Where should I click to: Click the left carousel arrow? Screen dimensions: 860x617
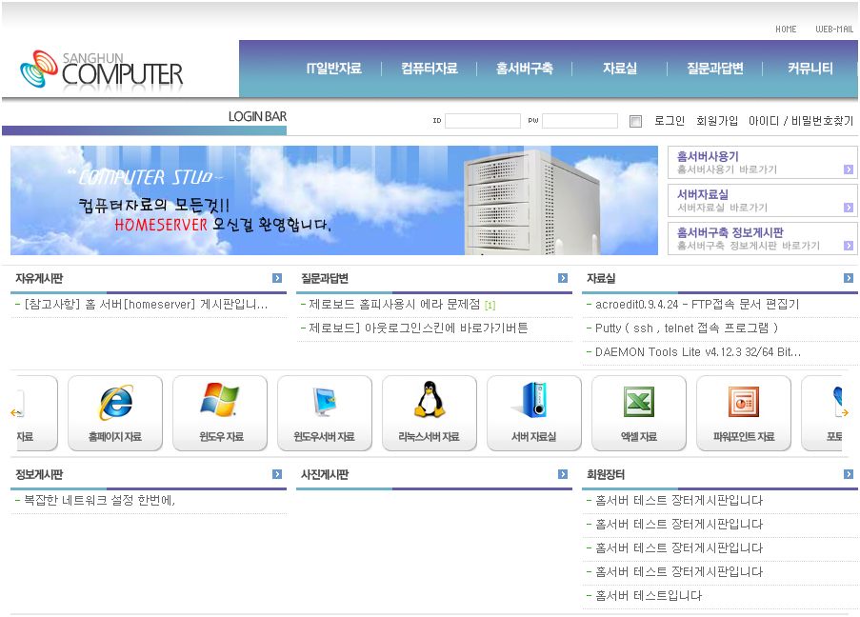click(x=13, y=412)
